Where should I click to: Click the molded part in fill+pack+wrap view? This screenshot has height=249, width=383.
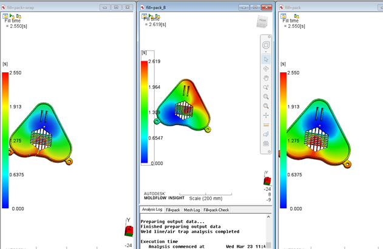(x=41, y=134)
